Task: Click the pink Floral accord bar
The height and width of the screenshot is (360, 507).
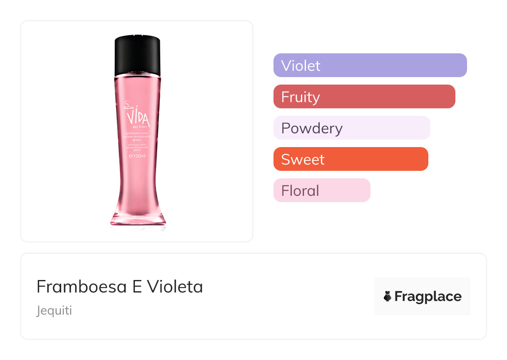Action: 321,190
